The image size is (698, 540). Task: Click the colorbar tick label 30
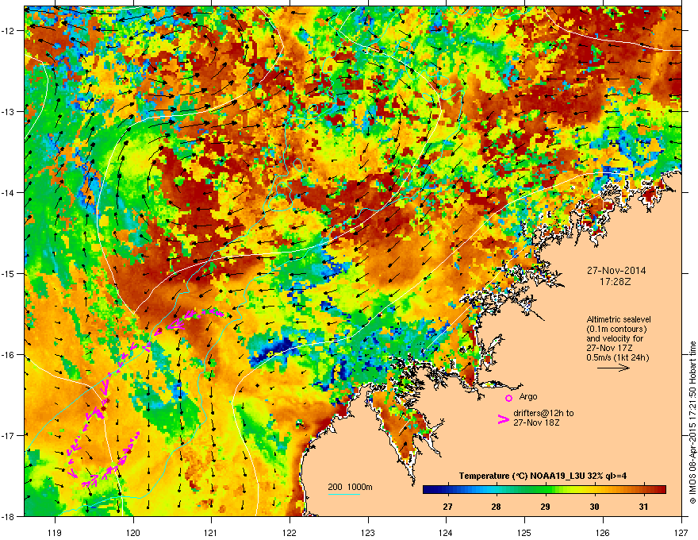pos(594,507)
